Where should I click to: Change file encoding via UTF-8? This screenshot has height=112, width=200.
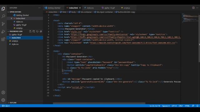[174, 106]
